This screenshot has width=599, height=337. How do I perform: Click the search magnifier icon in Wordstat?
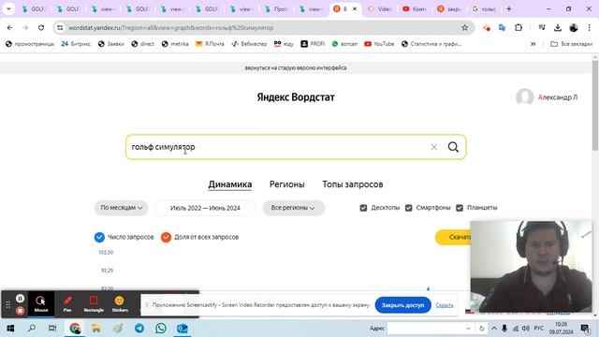pos(453,147)
